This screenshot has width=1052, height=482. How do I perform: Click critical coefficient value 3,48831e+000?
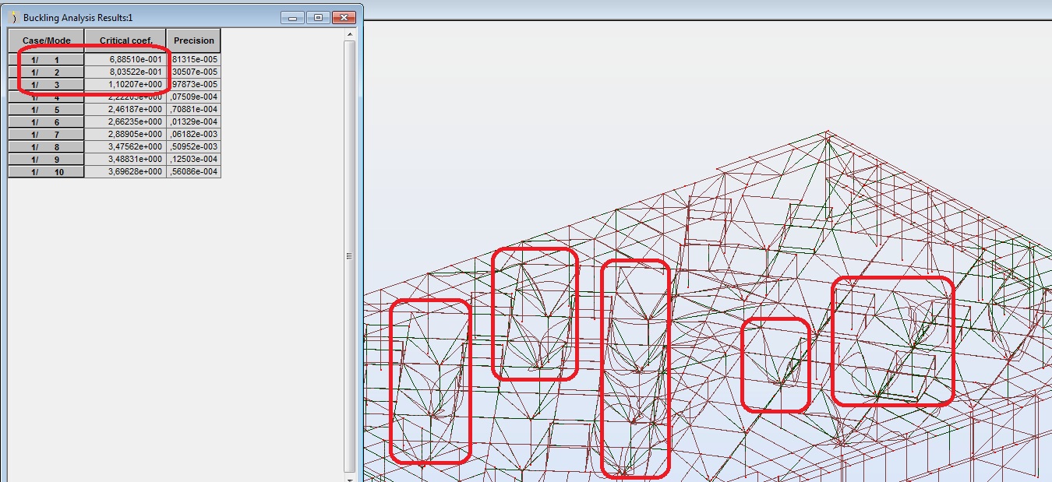[125, 159]
